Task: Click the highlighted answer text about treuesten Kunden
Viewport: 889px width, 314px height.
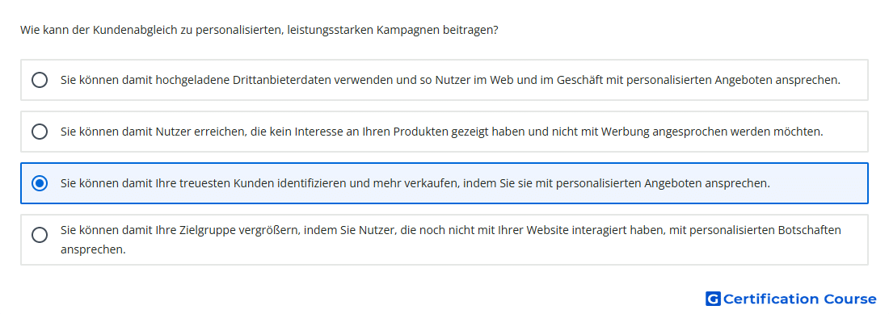Action: (415, 183)
